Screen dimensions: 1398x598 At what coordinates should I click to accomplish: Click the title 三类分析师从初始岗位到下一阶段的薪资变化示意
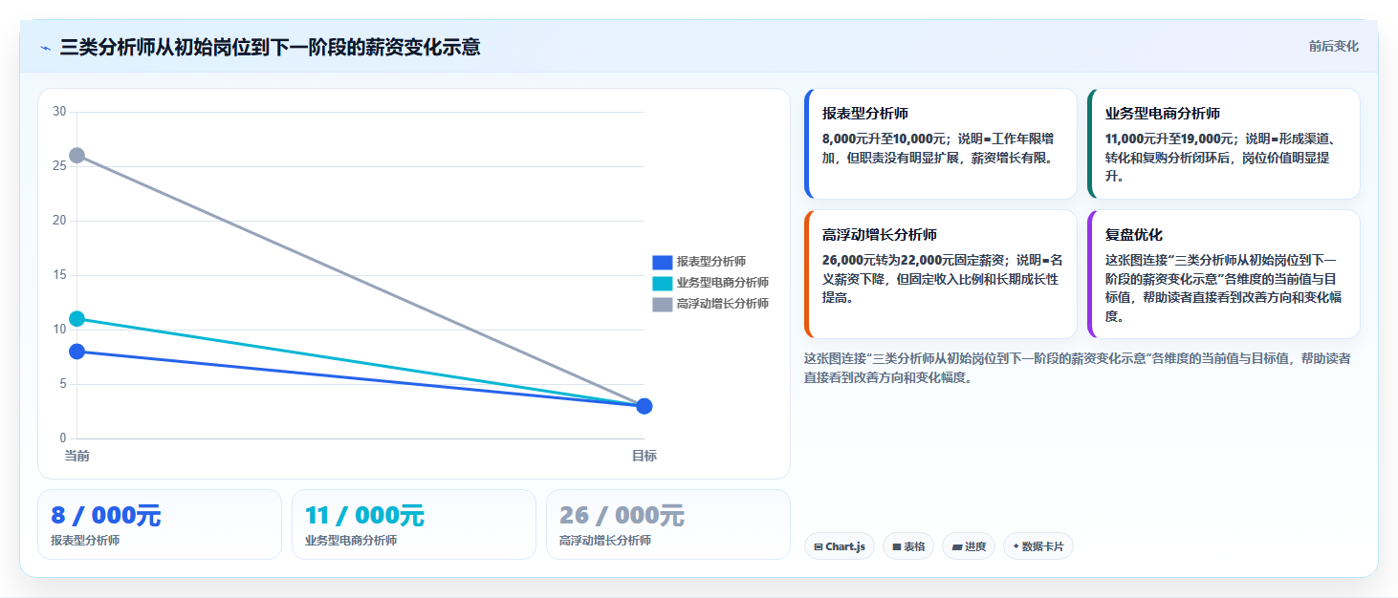pyautogui.click(x=270, y=47)
